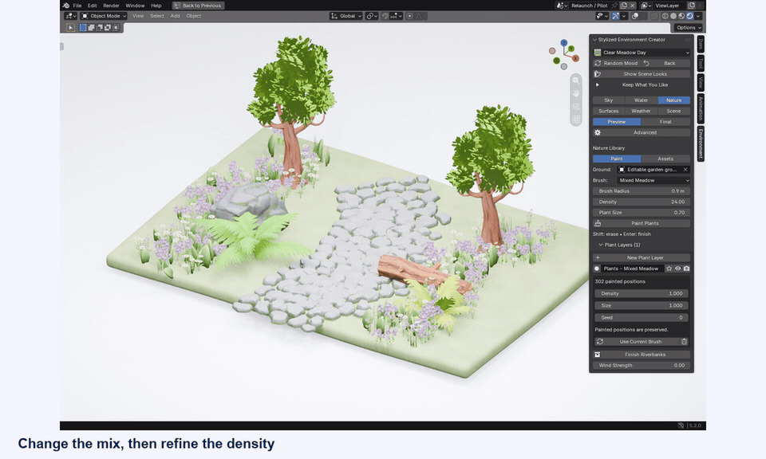This screenshot has width=766, height=459.
Task: Set selection mode to new selection box
Action: click(x=83, y=28)
